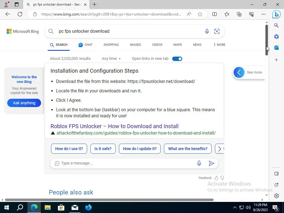Click the send message arrow
284x213 pixels.
[211, 163]
